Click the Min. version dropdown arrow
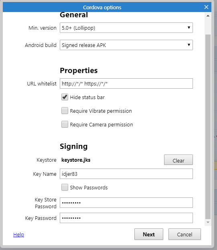 point(189,28)
